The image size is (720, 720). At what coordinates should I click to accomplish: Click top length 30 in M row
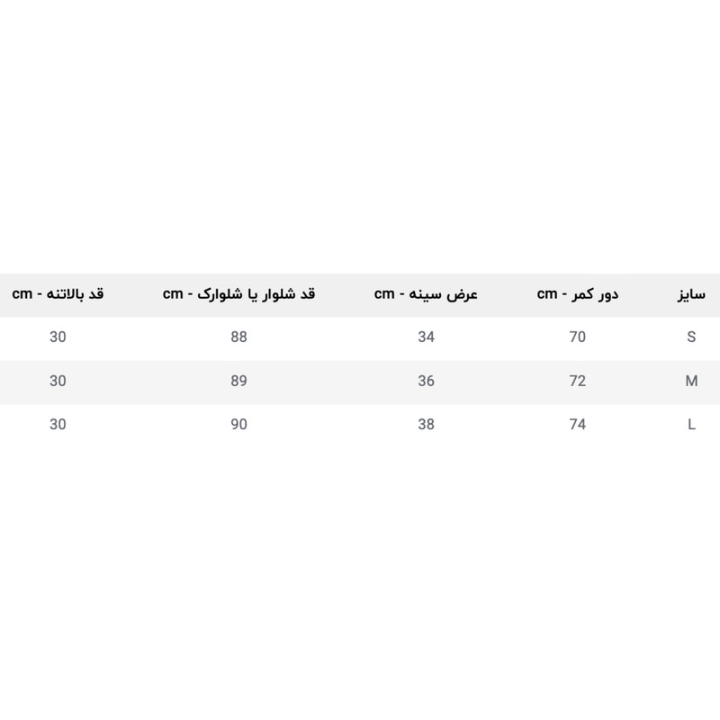[58, 381]
